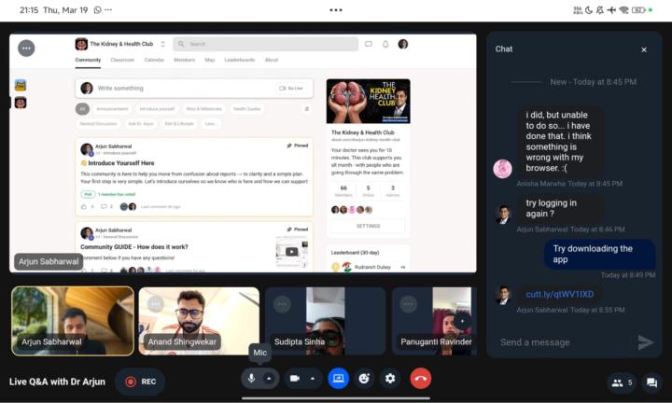Open Announcements category chip

pyautogui.click(x=112, y=109)
